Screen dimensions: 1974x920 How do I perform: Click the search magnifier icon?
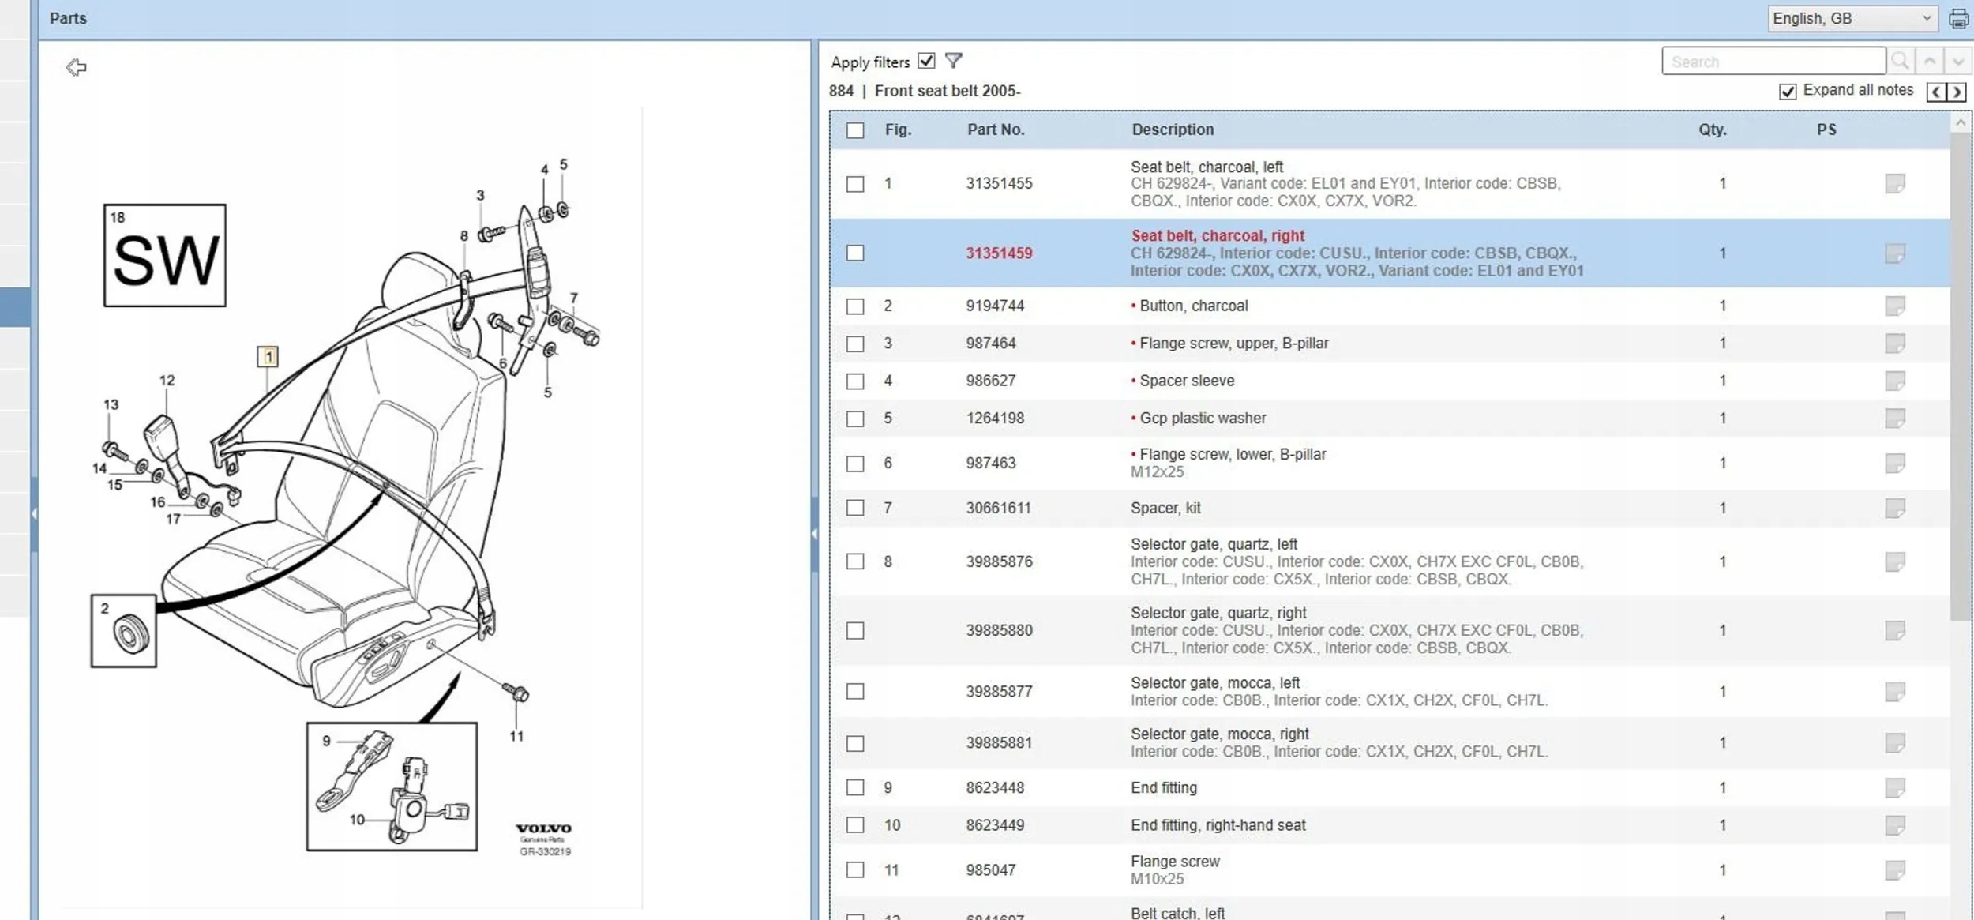coord(1901,62)
